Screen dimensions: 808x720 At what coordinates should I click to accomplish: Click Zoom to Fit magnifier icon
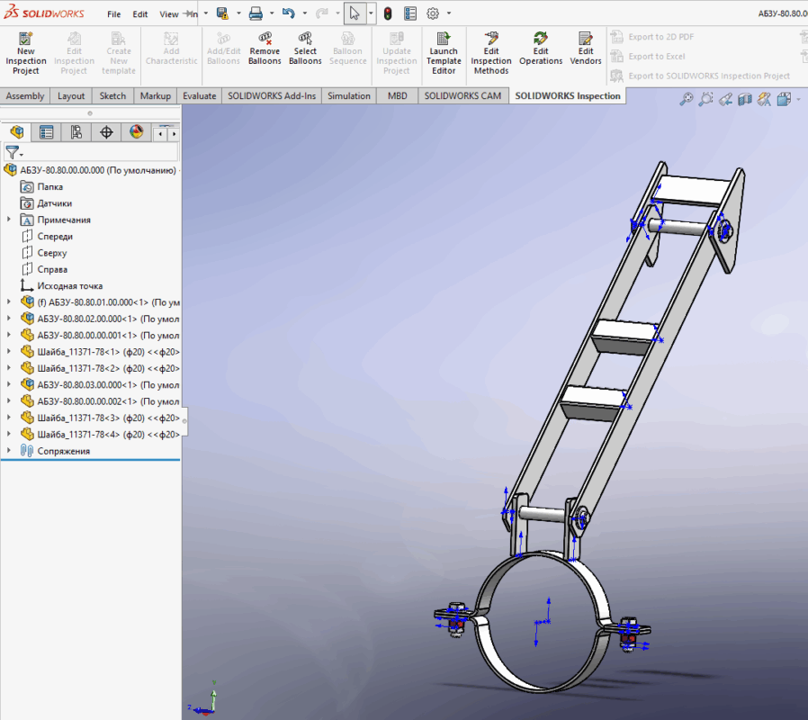686,99
